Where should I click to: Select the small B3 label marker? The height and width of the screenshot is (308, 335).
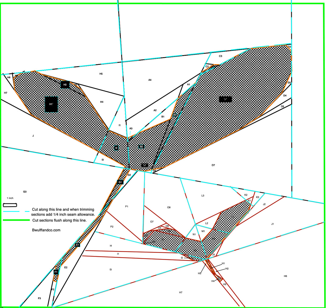coord(175,115)
